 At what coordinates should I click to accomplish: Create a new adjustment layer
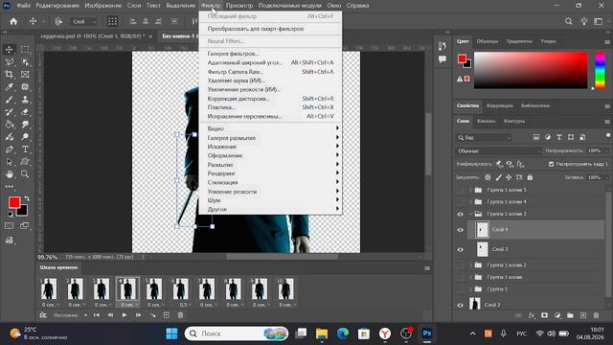point(557,315)
